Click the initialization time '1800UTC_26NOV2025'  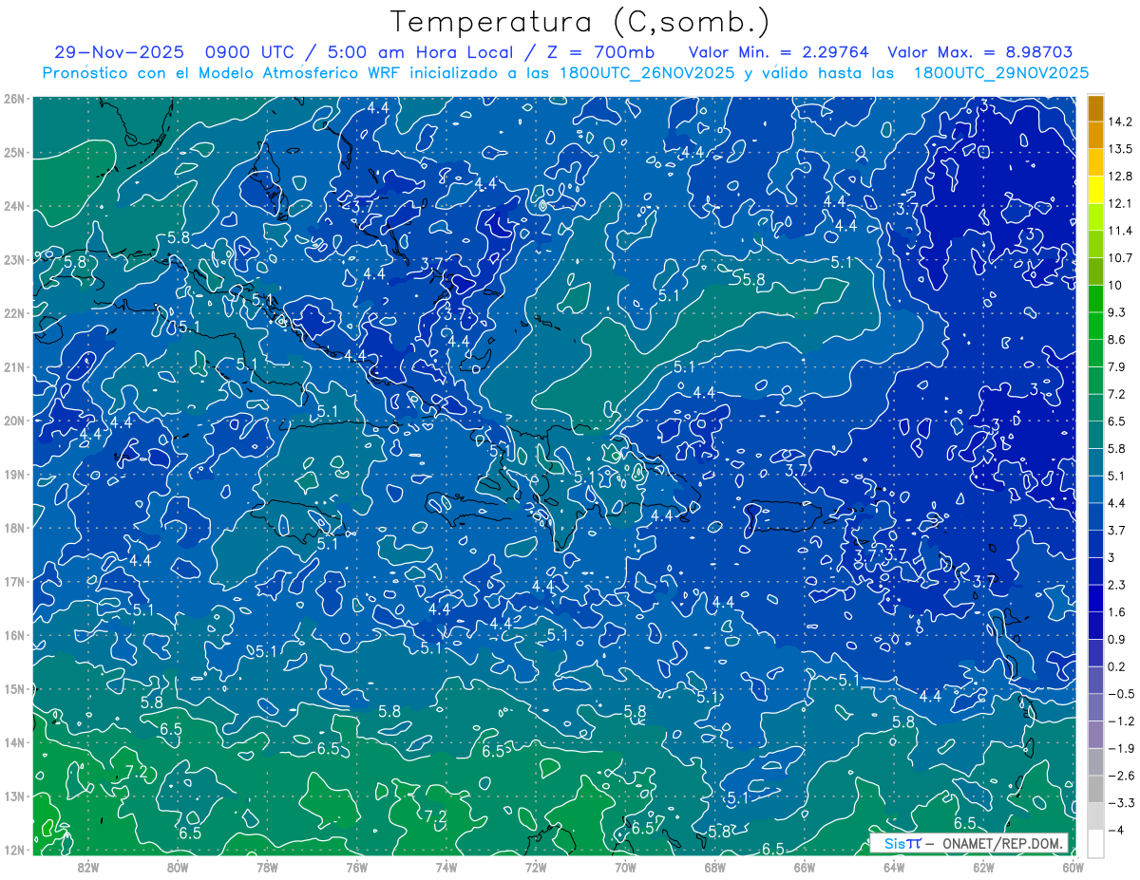645,73
